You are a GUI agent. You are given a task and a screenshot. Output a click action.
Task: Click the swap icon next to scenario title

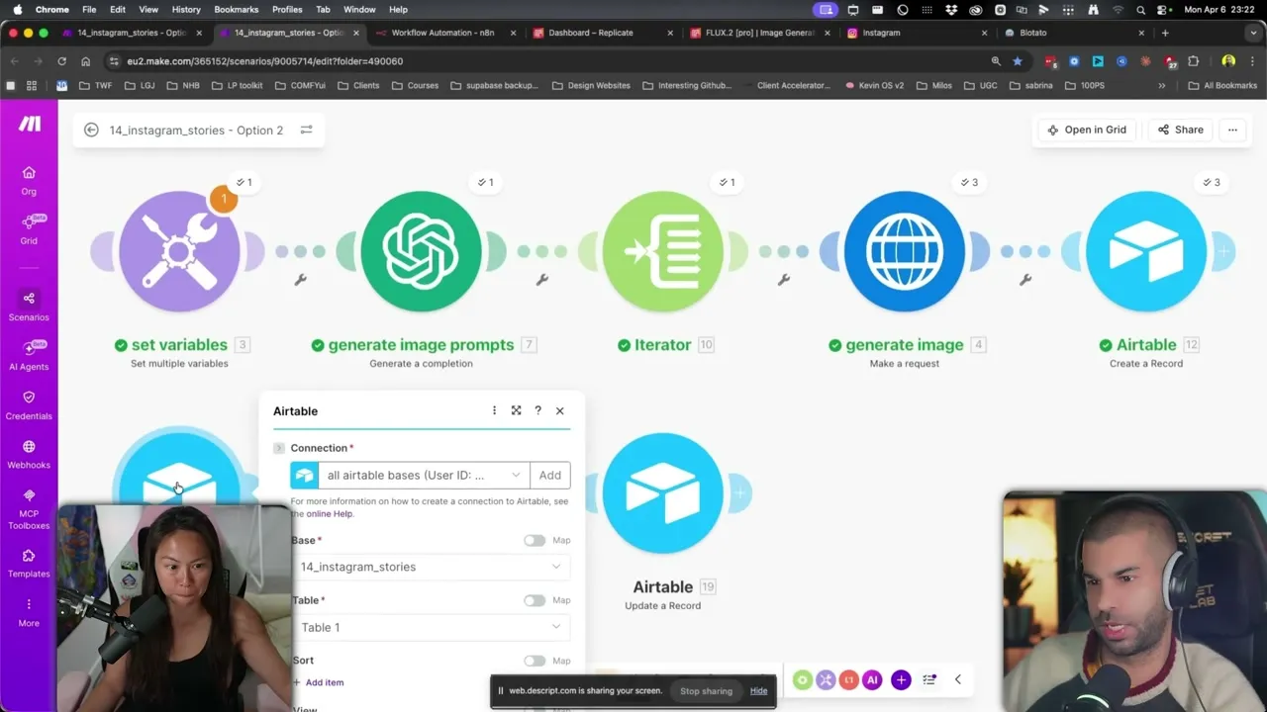pyautogui.click(x=306, y=130)
